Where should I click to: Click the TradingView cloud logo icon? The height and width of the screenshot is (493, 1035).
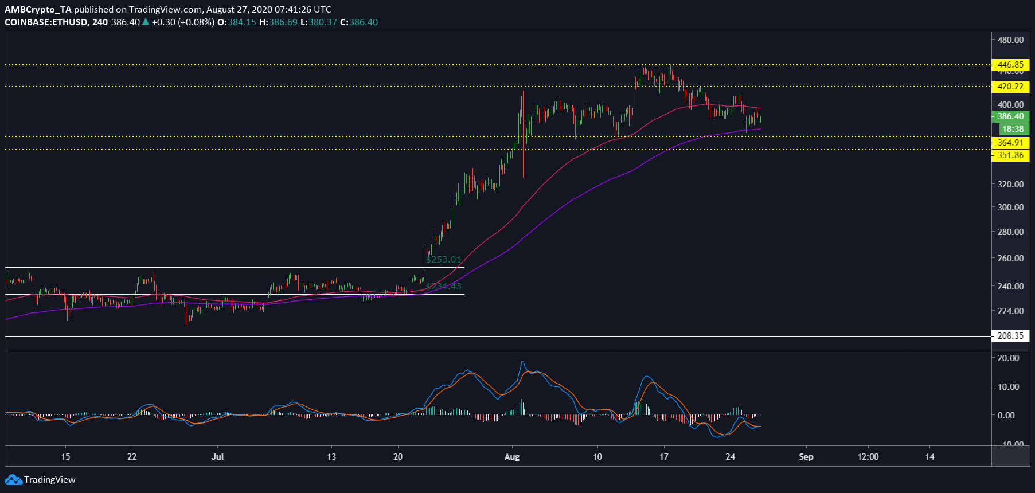[13, 480]
